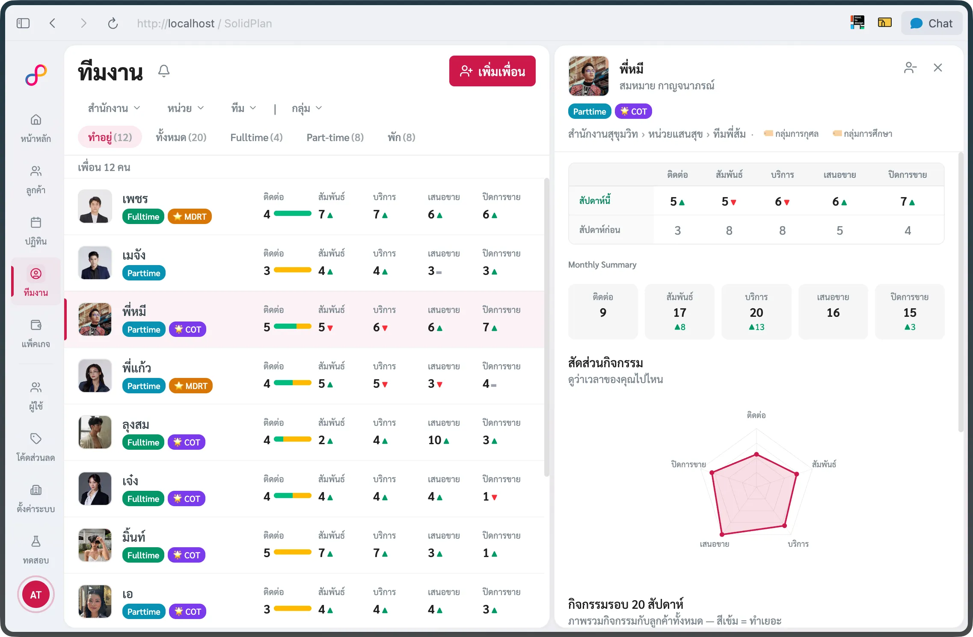Open the Chat button in browser toolbar
The image size is (973, 637).
(931, 23)
